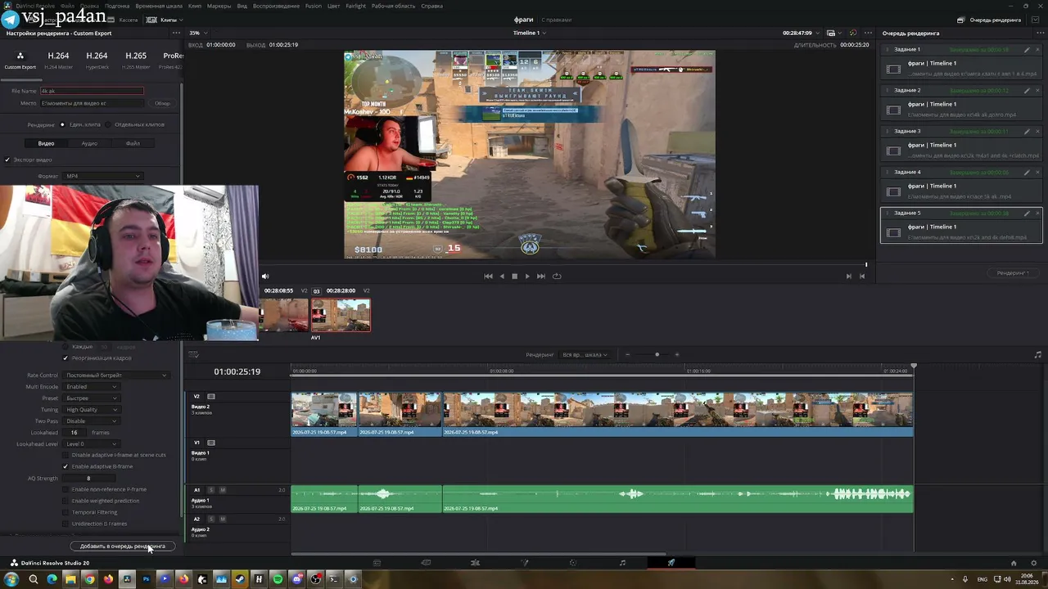Toggle loop playback in the viewer
The image size is (1048, 589).
click(x=557, y=277)
